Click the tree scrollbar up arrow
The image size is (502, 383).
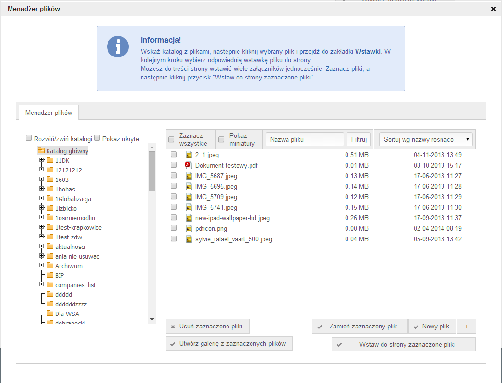coord(152,147)
